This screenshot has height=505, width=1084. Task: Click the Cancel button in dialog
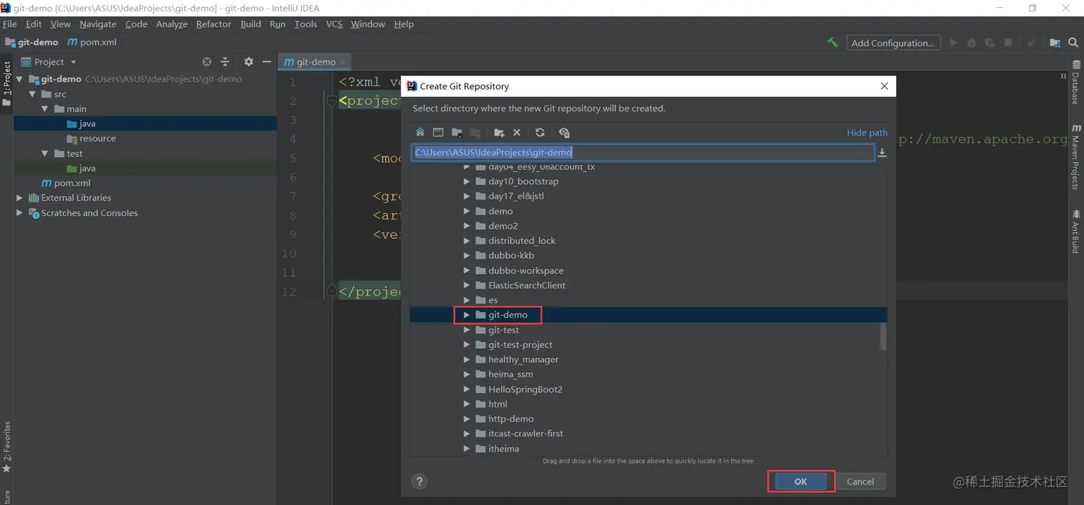click(860, 481)
